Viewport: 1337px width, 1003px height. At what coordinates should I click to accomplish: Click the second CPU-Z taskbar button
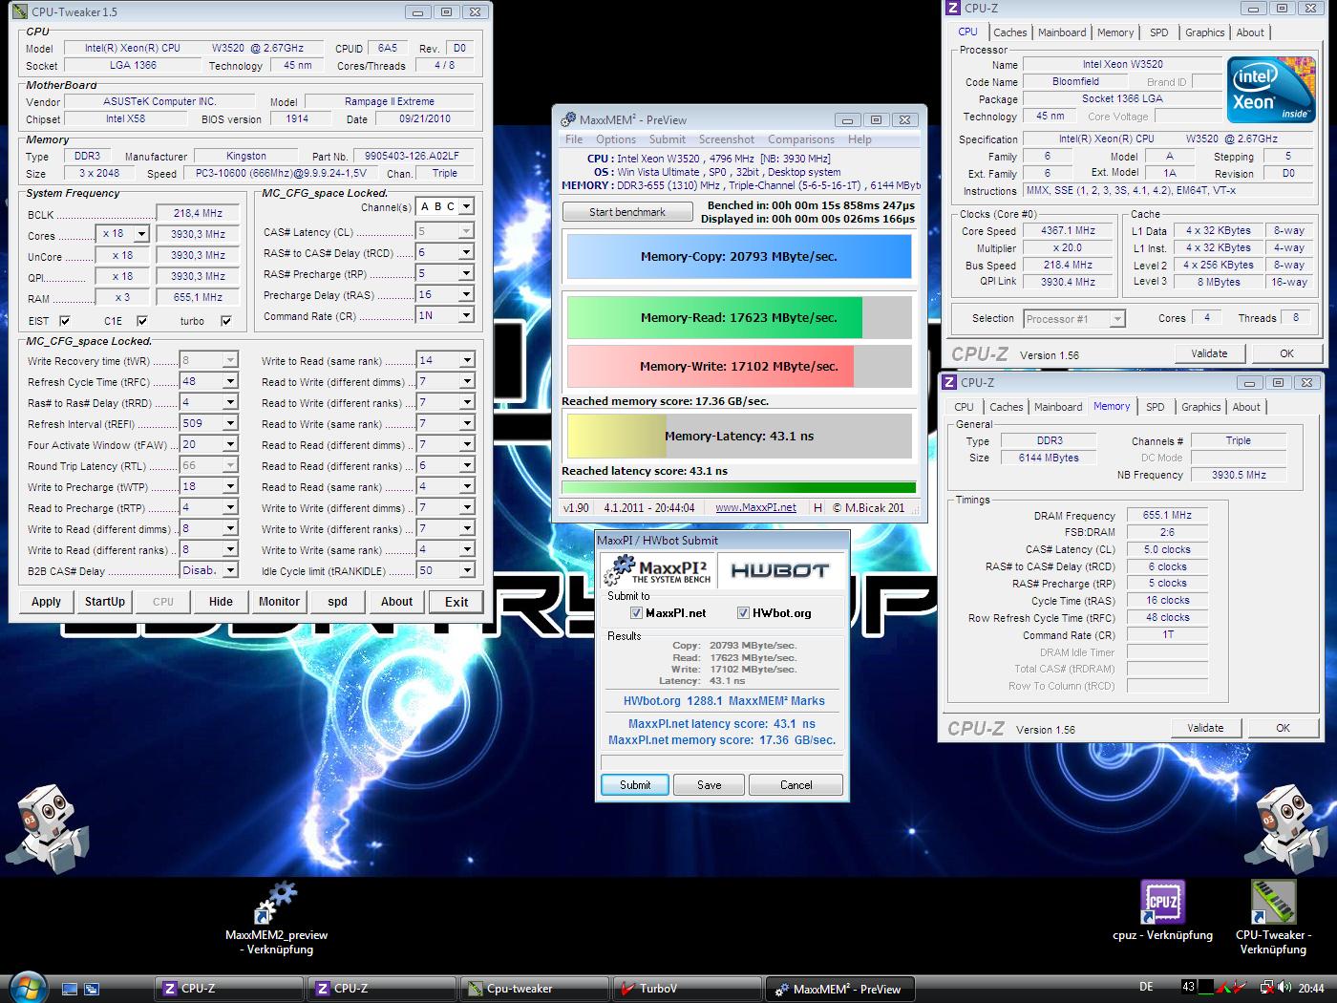381,989
